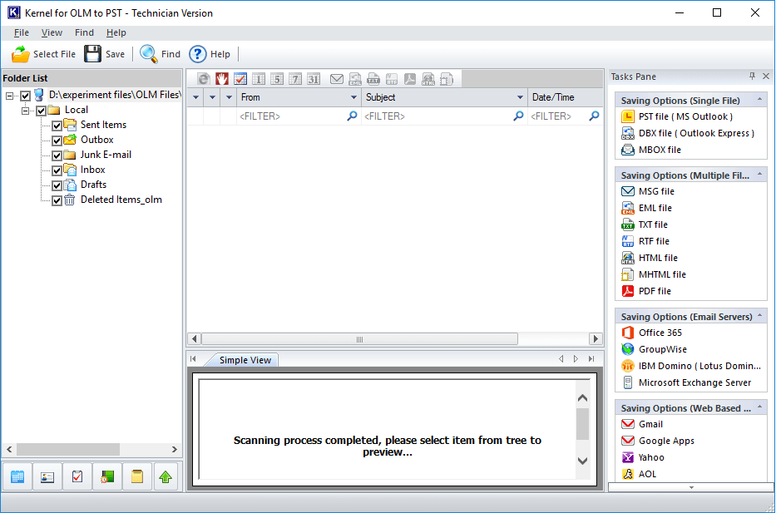The image size is (776, 513).
Task: Close the Tasks Pane
Action: click(766, 76)
